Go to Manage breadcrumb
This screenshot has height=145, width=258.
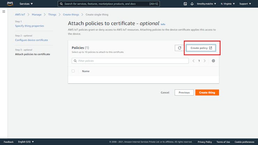[x=37, y=15]
